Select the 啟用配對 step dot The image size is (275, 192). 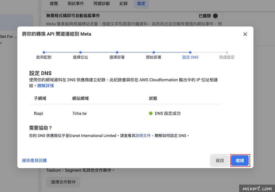point(44,52)
